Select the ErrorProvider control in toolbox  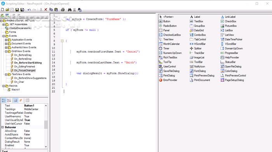pos(168,80)
